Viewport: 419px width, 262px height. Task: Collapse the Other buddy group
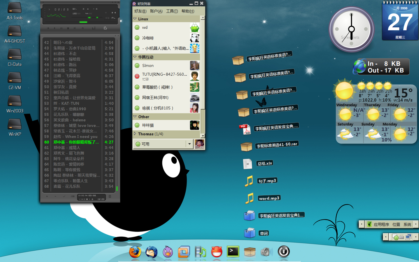[135, 117]
